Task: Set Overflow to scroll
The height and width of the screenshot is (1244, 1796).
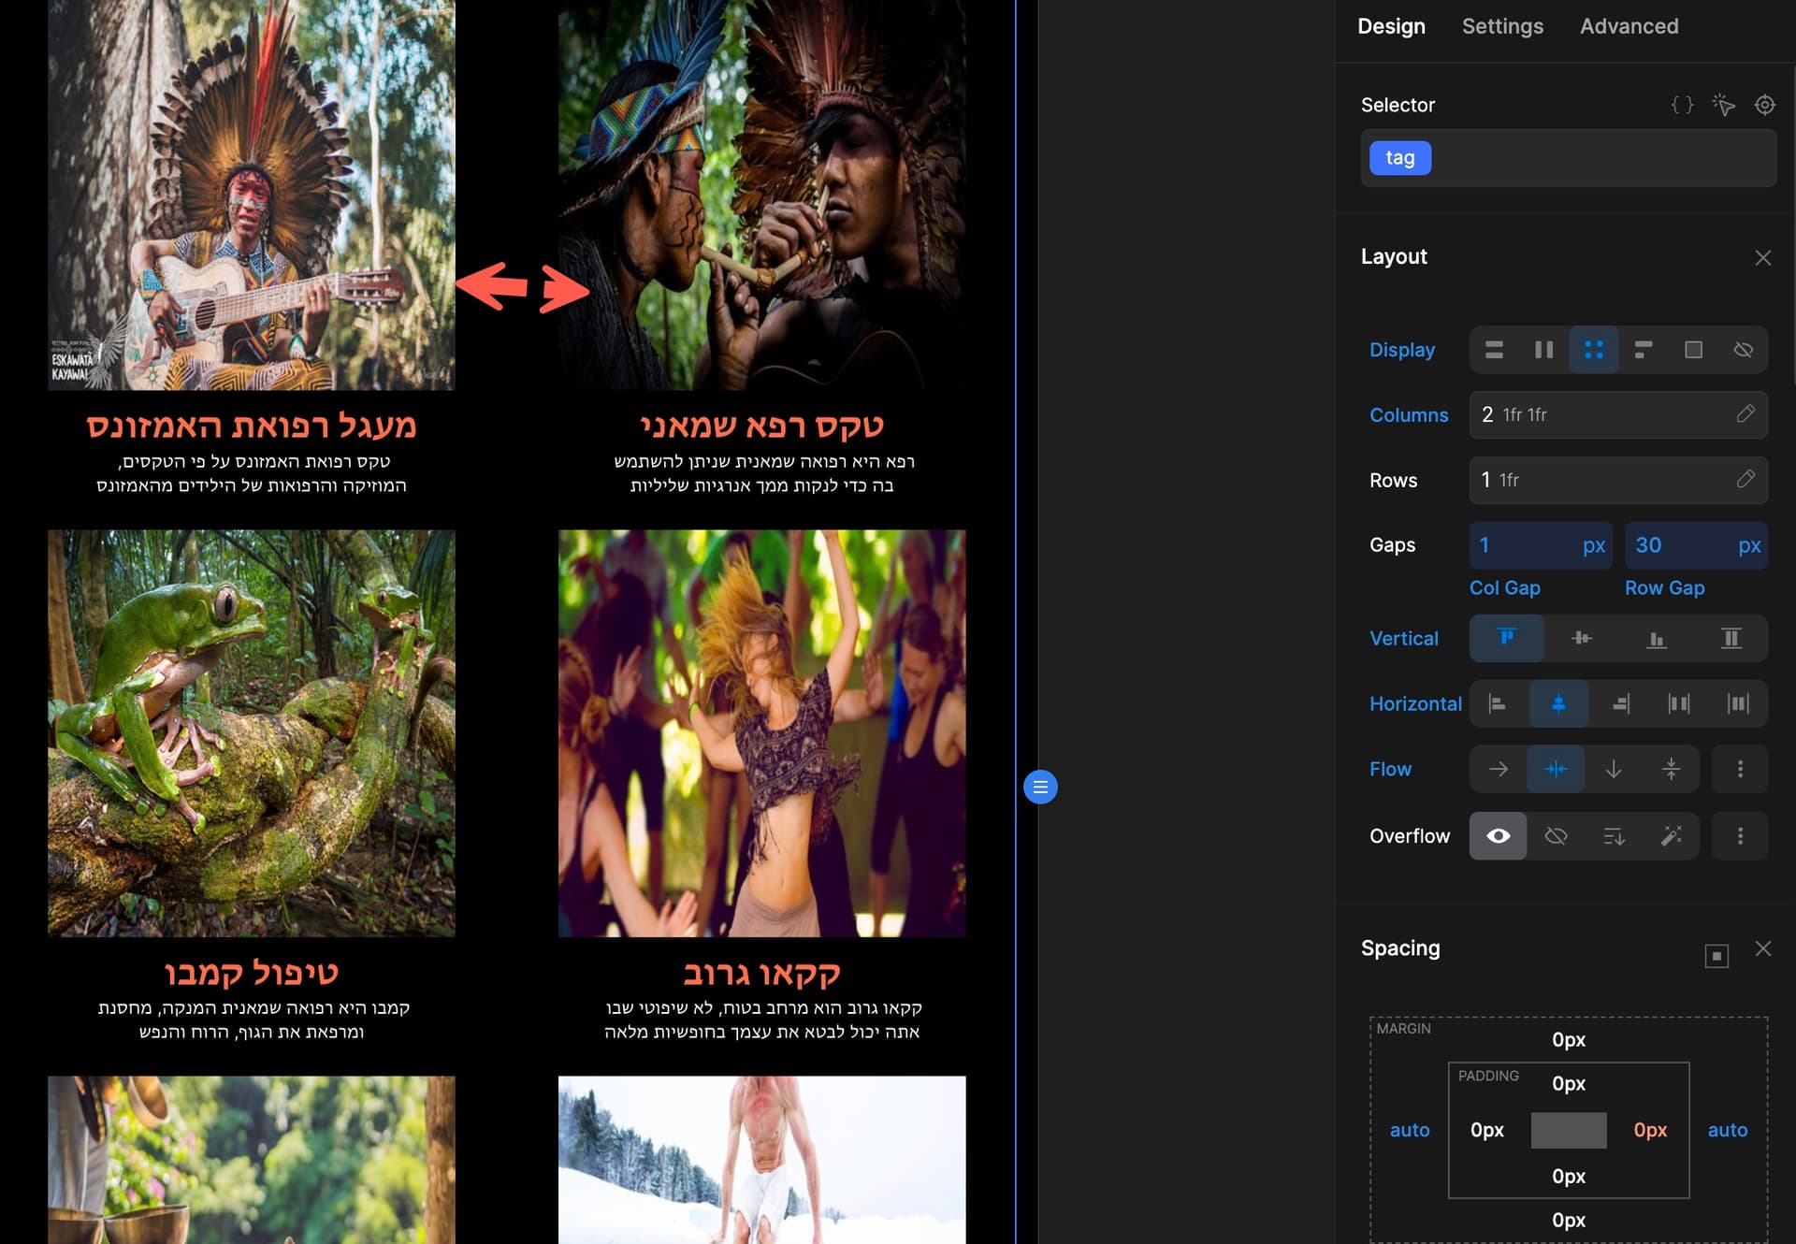Action: tap(1614, 836)
